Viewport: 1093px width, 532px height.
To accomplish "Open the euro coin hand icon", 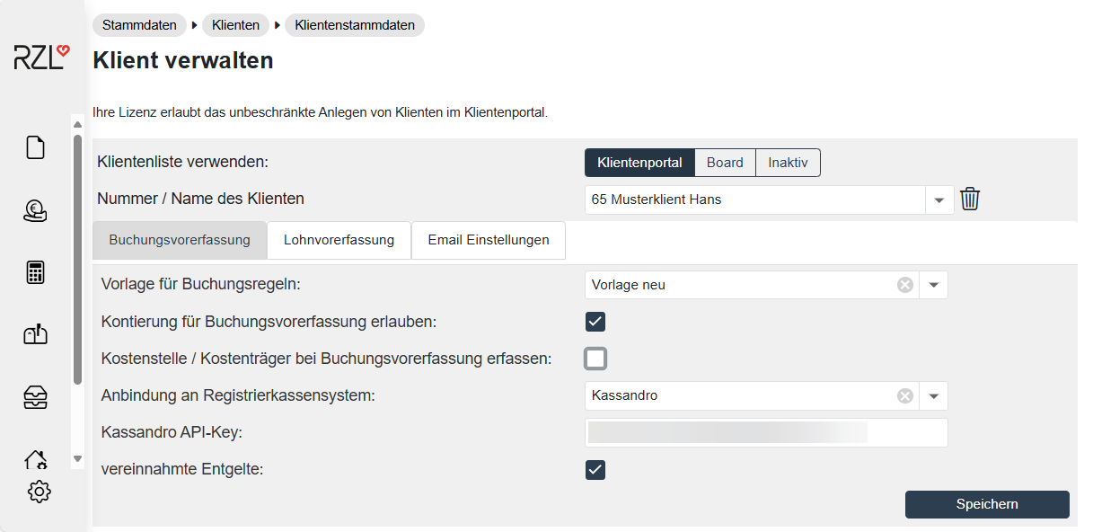I will pos(35,210).
